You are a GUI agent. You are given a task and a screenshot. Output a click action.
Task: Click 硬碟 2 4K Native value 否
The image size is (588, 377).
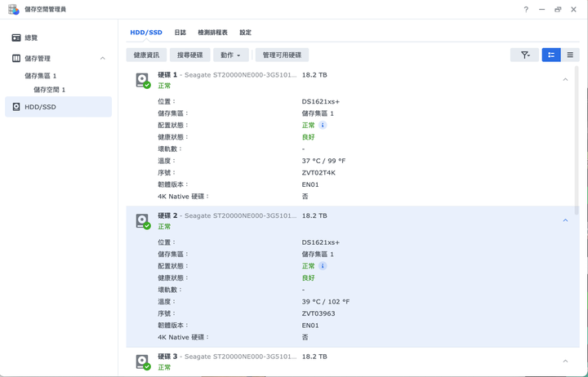[x=305, y=337]
